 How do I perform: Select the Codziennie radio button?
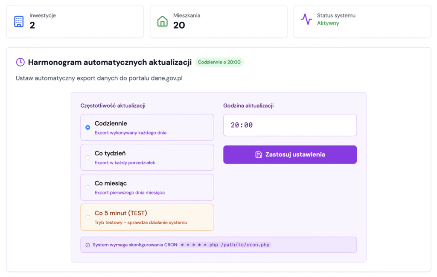pyautogui.click(x=88, y=127)
